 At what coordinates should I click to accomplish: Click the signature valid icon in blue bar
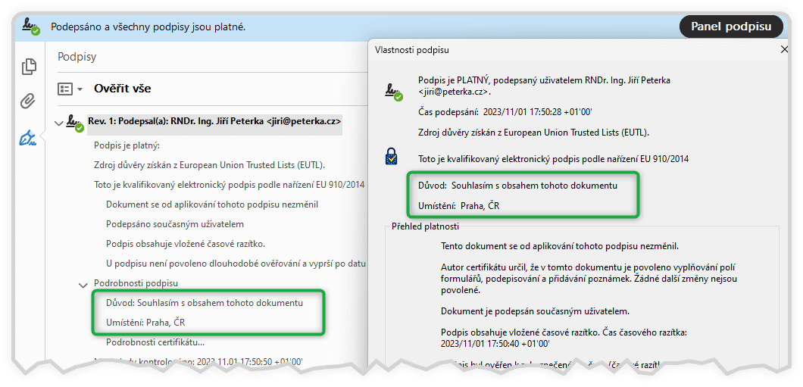click(x=30, y=27)
